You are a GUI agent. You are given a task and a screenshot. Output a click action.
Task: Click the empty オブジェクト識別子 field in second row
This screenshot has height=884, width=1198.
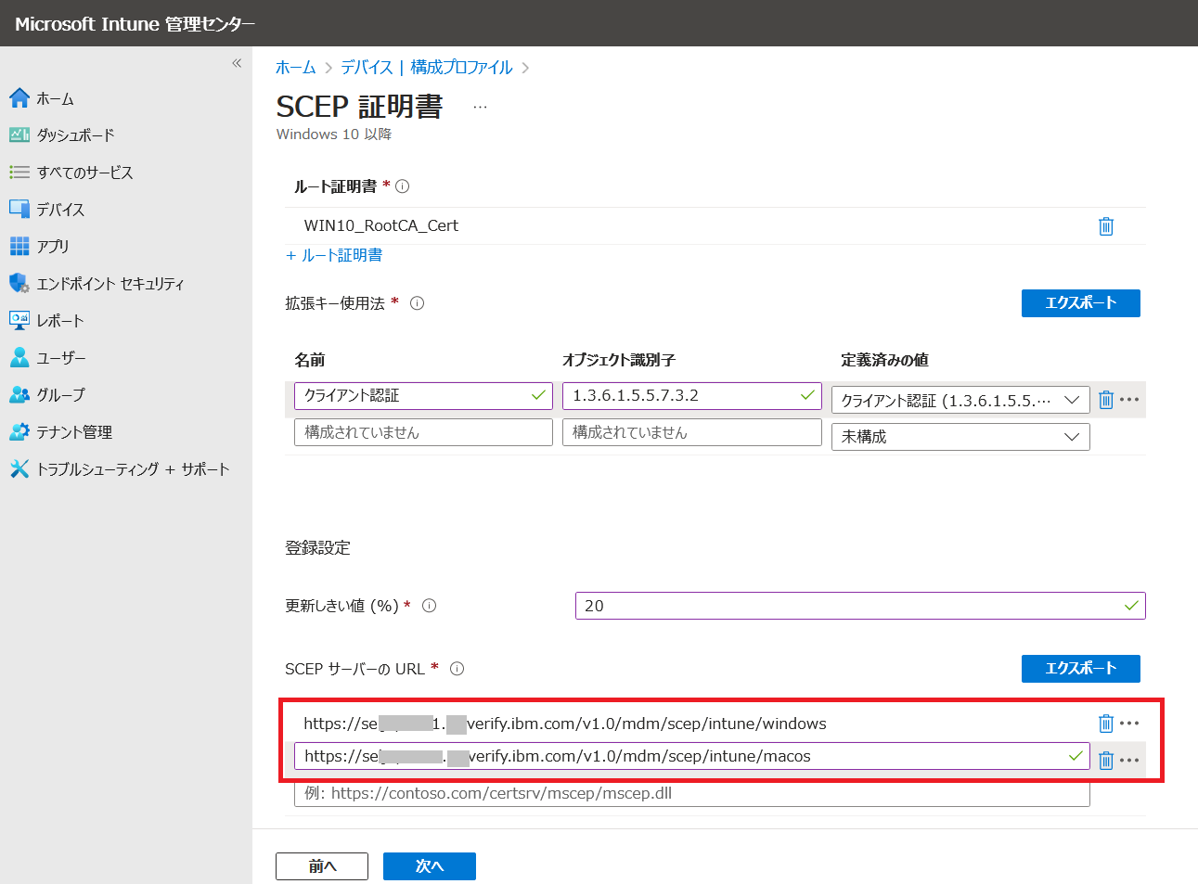692,432
